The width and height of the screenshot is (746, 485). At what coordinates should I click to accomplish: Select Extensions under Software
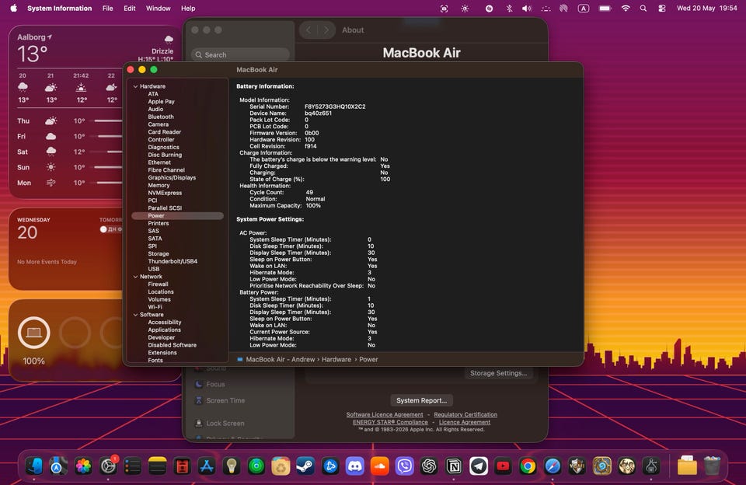coord(162,353)
